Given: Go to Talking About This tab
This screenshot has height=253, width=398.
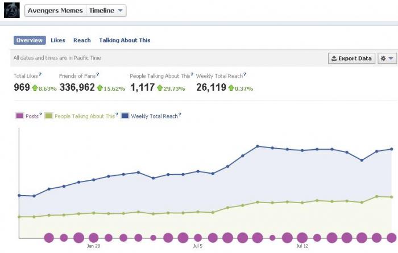Looking at the screenshot, I should [125, 40].
